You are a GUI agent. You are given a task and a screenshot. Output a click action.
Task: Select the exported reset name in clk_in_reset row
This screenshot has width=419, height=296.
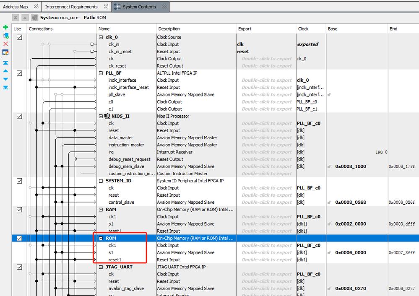pyautogui.click(x=243, y=52)
